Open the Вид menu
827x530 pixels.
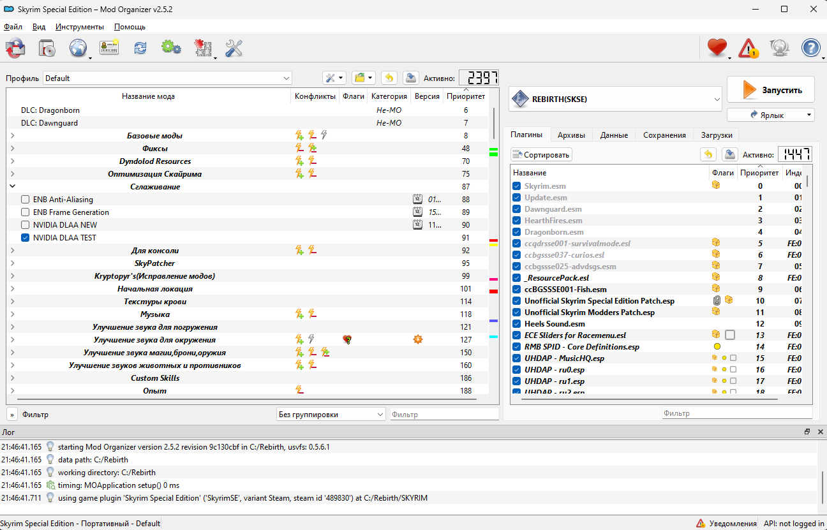(39, 27)
